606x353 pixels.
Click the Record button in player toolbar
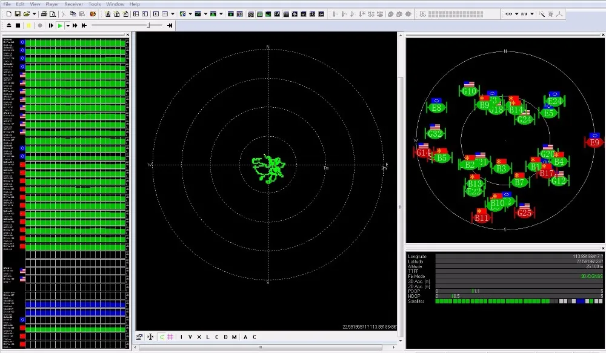[x=40, y=25]
